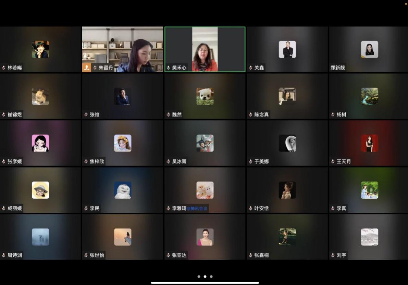The height and width of the screenshot is (285, 408).
Task: Click the muted mic icon beside 李雅琦
Action: [x=168, y=208]
